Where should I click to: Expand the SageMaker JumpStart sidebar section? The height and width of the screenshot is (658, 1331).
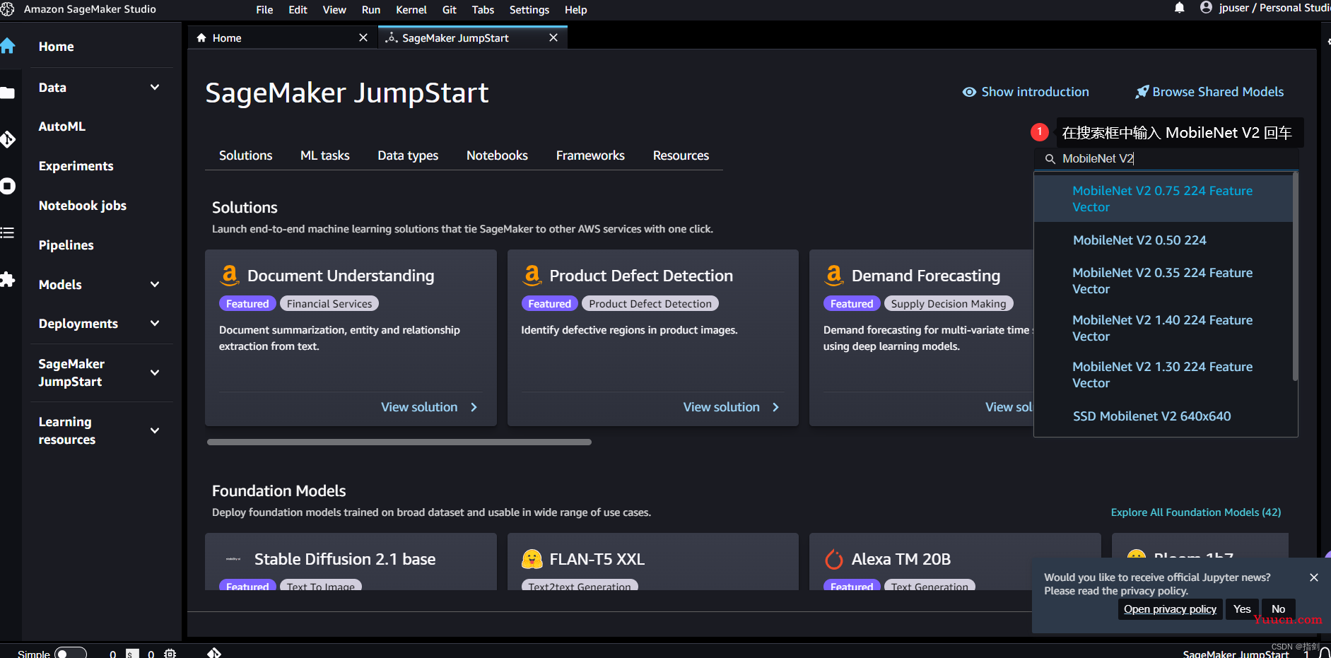(x=155, y=372)
